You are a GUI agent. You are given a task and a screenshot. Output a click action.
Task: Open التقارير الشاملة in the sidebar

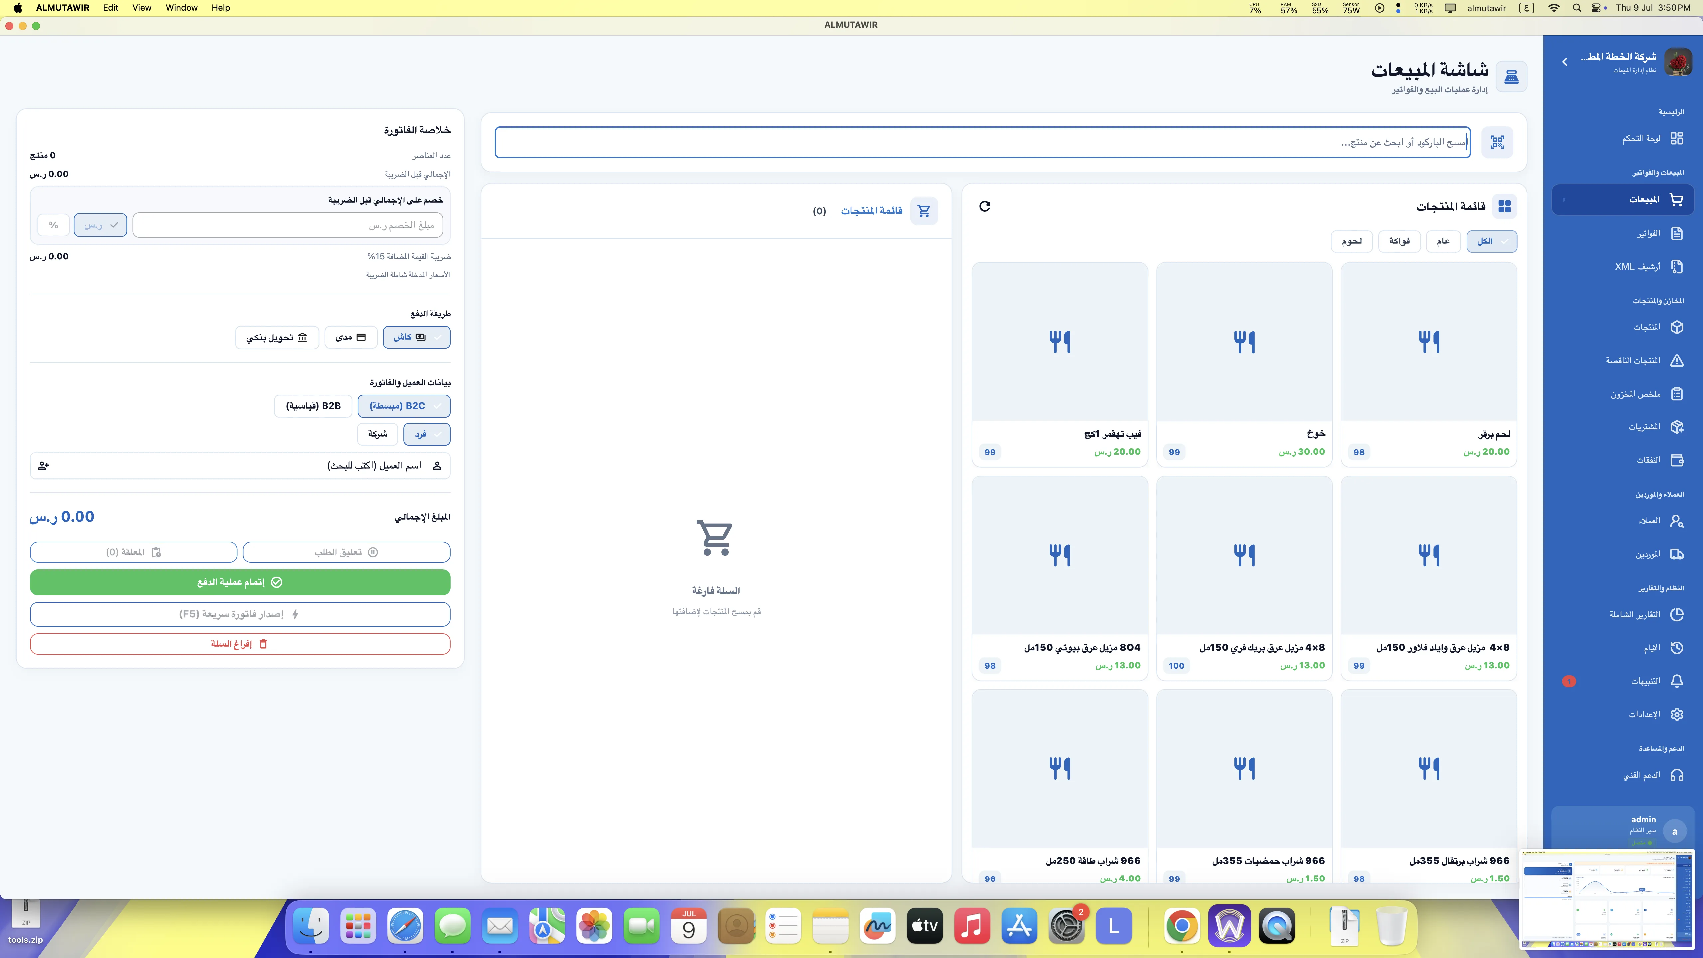click(1623, 615)
